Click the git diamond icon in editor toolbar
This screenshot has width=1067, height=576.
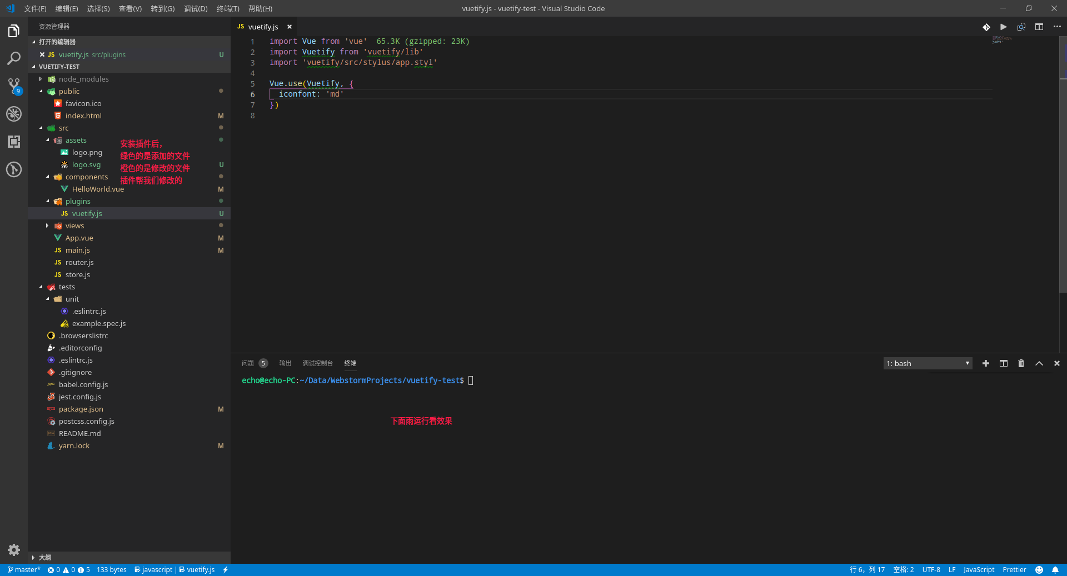986,27
